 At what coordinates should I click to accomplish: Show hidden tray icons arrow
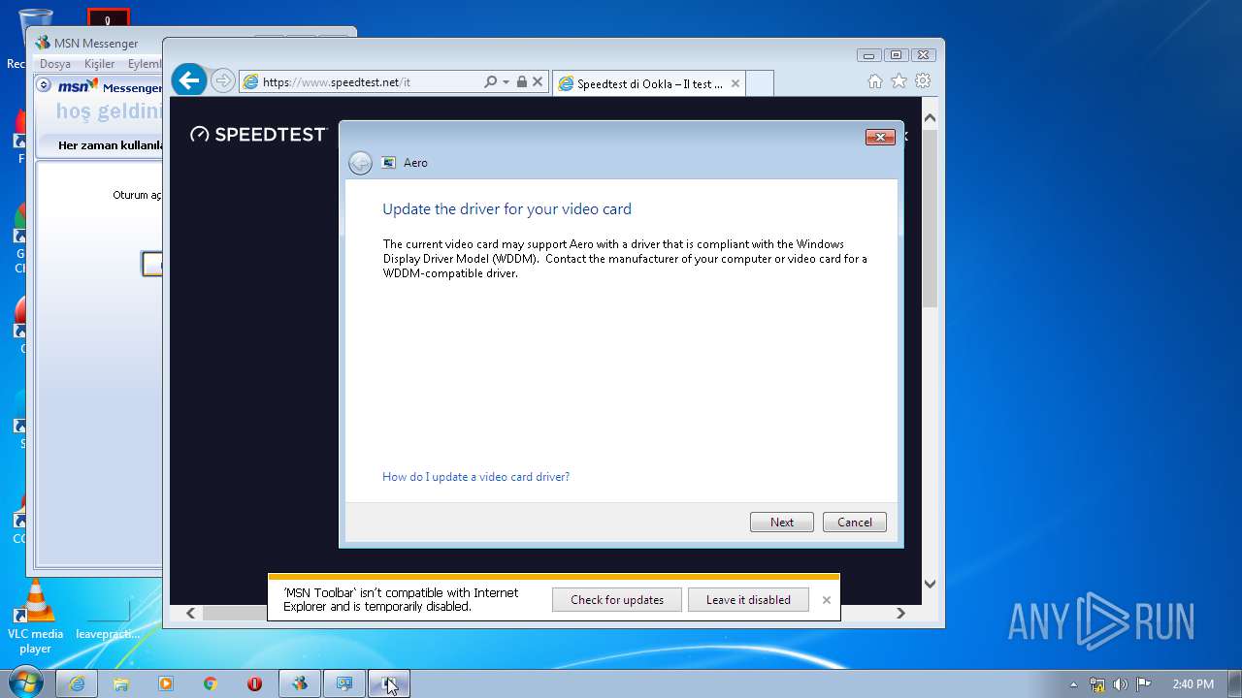click(1073, 684)
